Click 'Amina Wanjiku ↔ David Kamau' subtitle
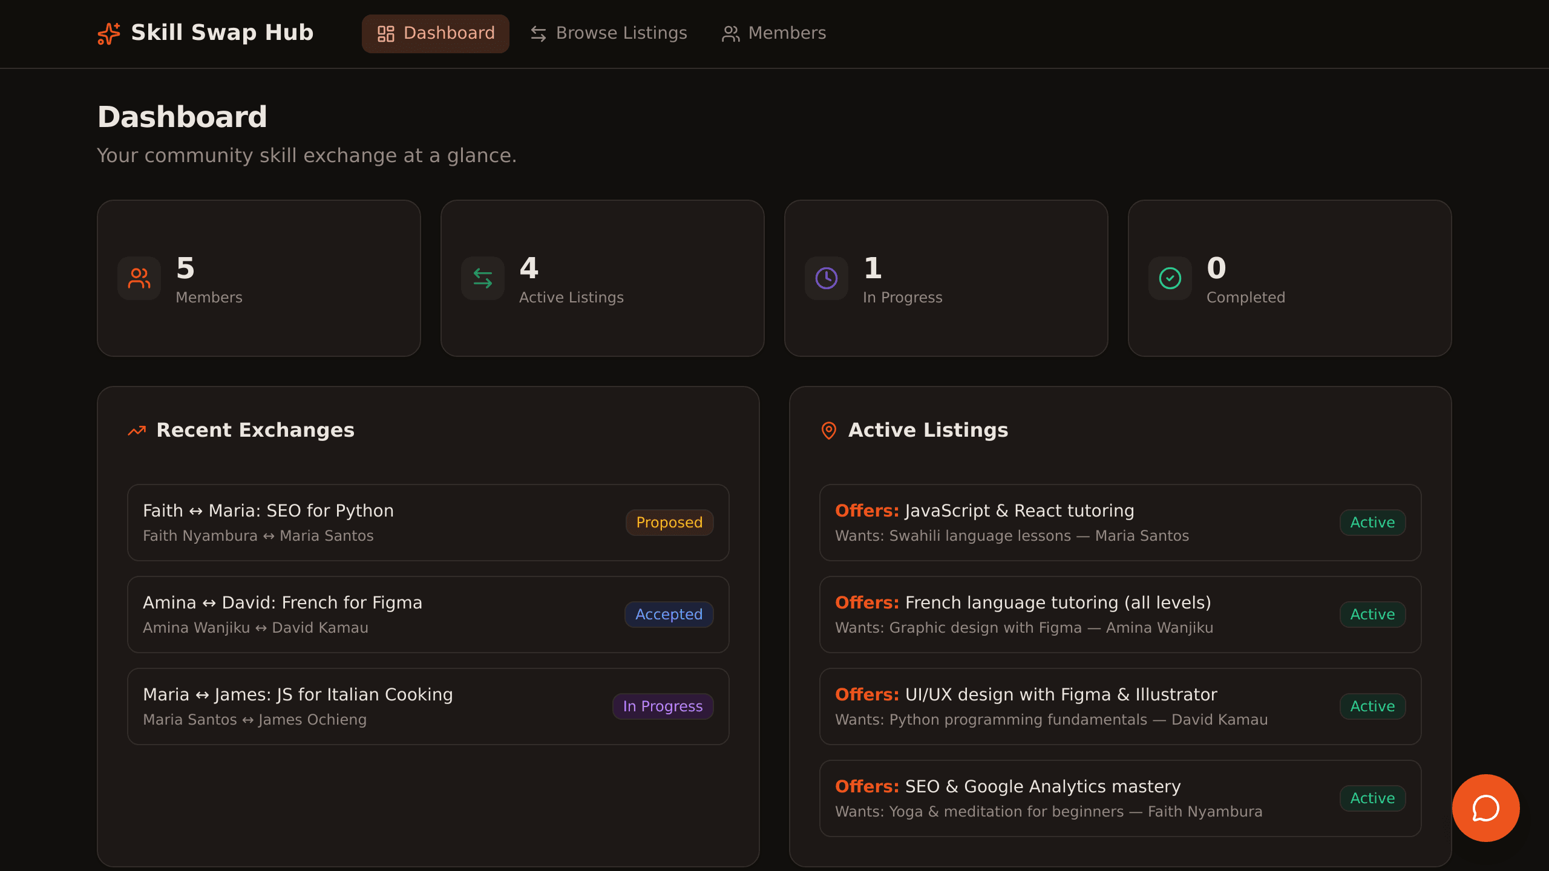1549x871 pixels. pyautogui.click(x=255, y=628)
